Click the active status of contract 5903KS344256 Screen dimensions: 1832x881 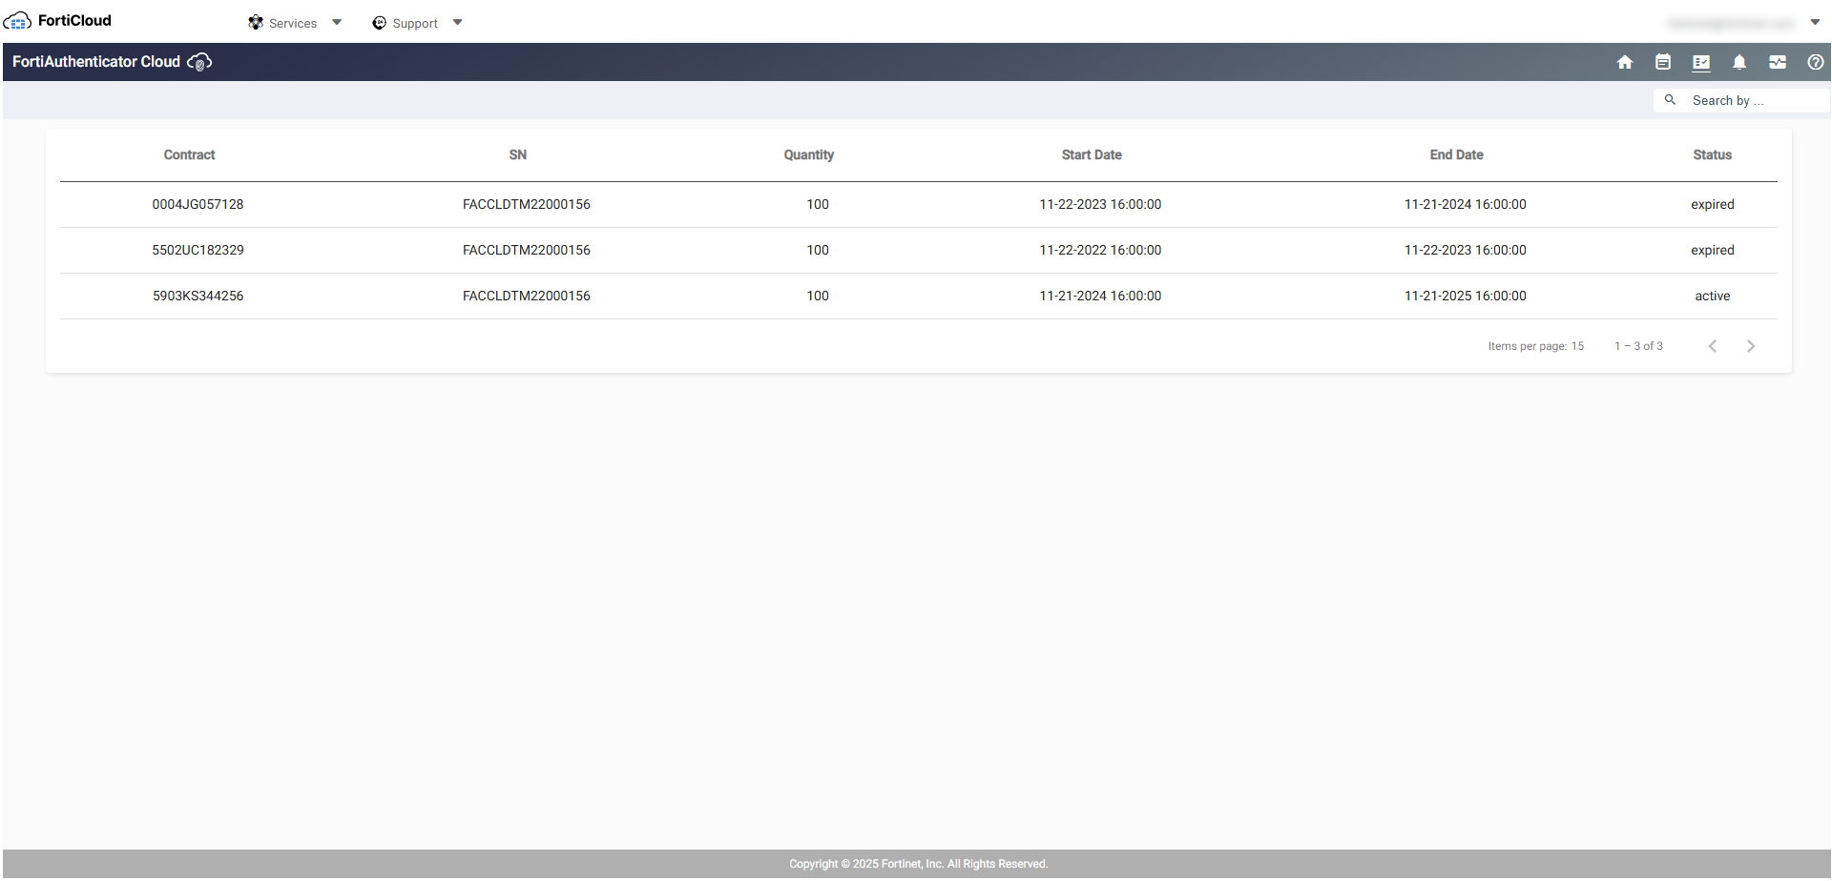pyautogui.click(x=1713, y=296)
